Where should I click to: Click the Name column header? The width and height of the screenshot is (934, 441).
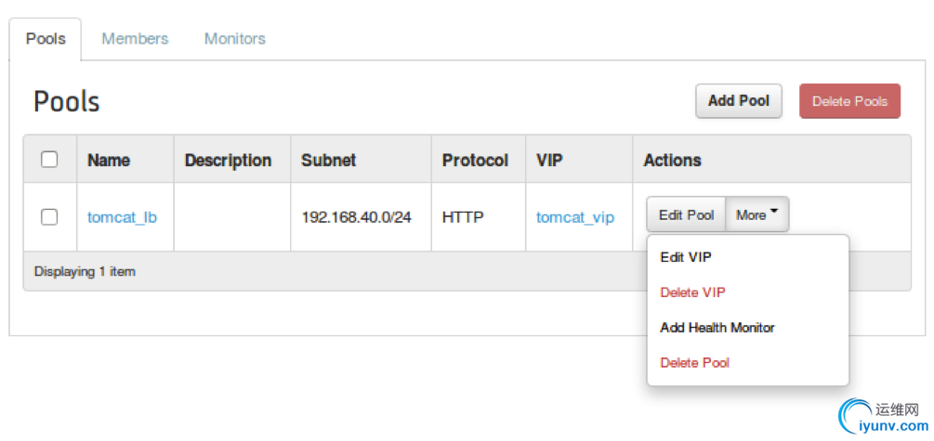click(x=109, y=161)
